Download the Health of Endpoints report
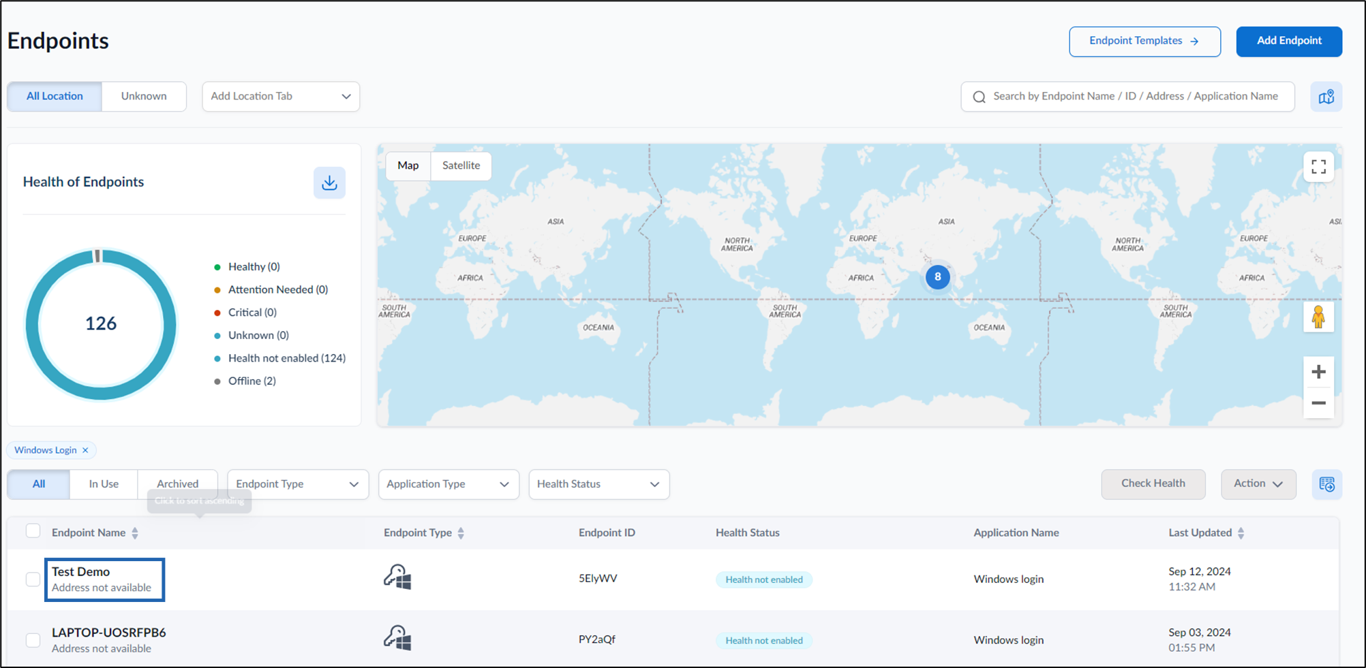The image size is (1366, 668). (329, 182)
